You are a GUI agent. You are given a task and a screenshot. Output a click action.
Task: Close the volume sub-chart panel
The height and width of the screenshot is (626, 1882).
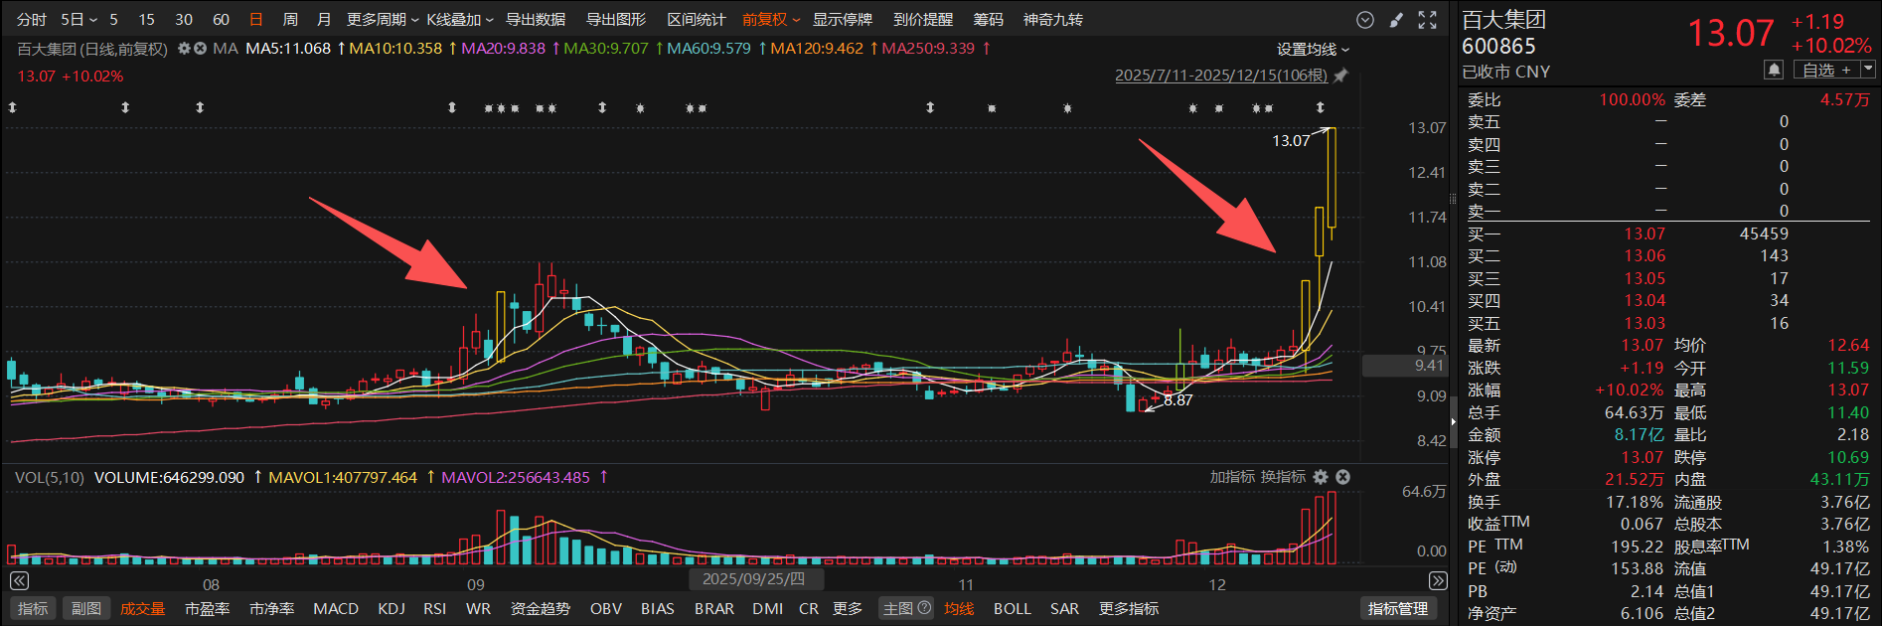pyautogui.click(x=1342, y=477)
